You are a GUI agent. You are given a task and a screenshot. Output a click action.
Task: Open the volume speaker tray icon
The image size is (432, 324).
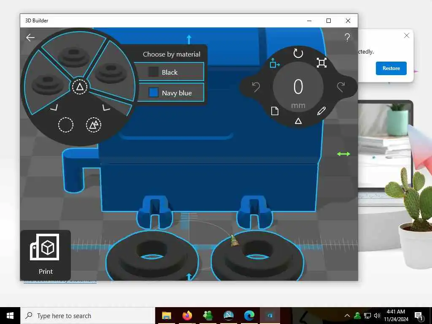(x=377, y=316)
